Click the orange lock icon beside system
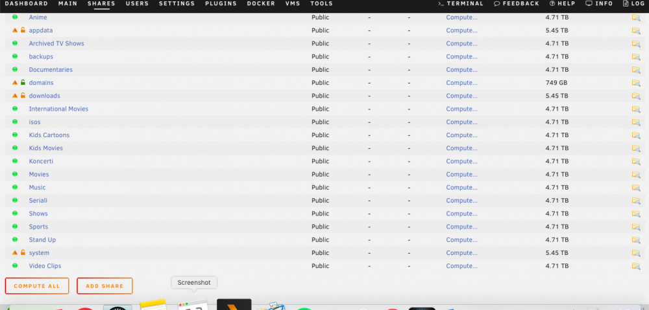This screenshot has height=310, width=649. pyautogui.click(x=23, y=252)
